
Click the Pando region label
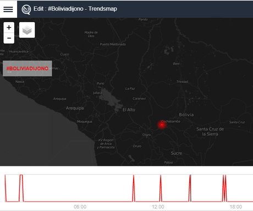(143, 19)
